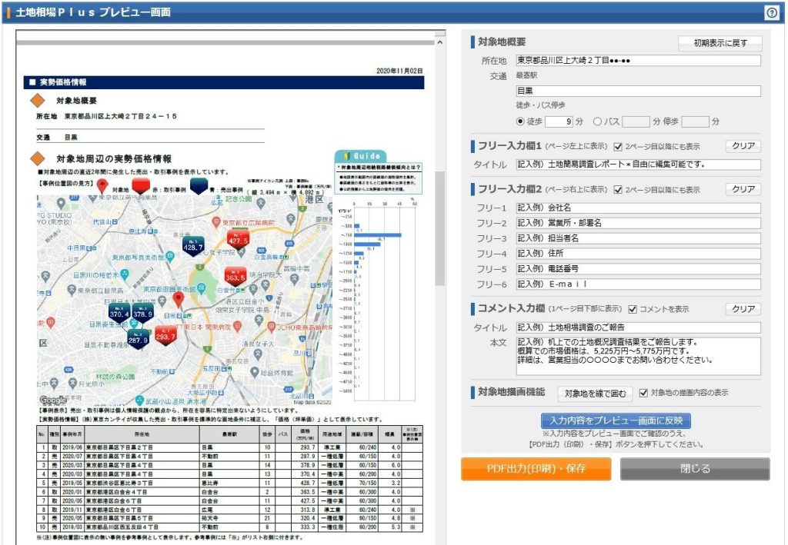Click the blue 370.4 price marker on map
The width and height of the screenshot is (788, 545).
[119, 313]
